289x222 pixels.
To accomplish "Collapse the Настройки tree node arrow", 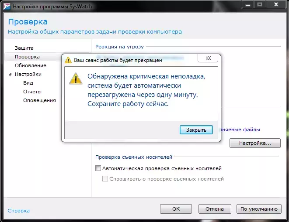I will (10, 74).
